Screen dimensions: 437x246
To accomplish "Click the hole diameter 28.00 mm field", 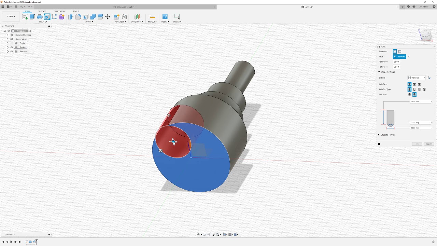I will click(420, 128).
